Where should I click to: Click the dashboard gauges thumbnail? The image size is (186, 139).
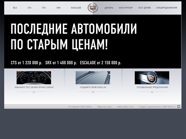[x=34, y=78]
